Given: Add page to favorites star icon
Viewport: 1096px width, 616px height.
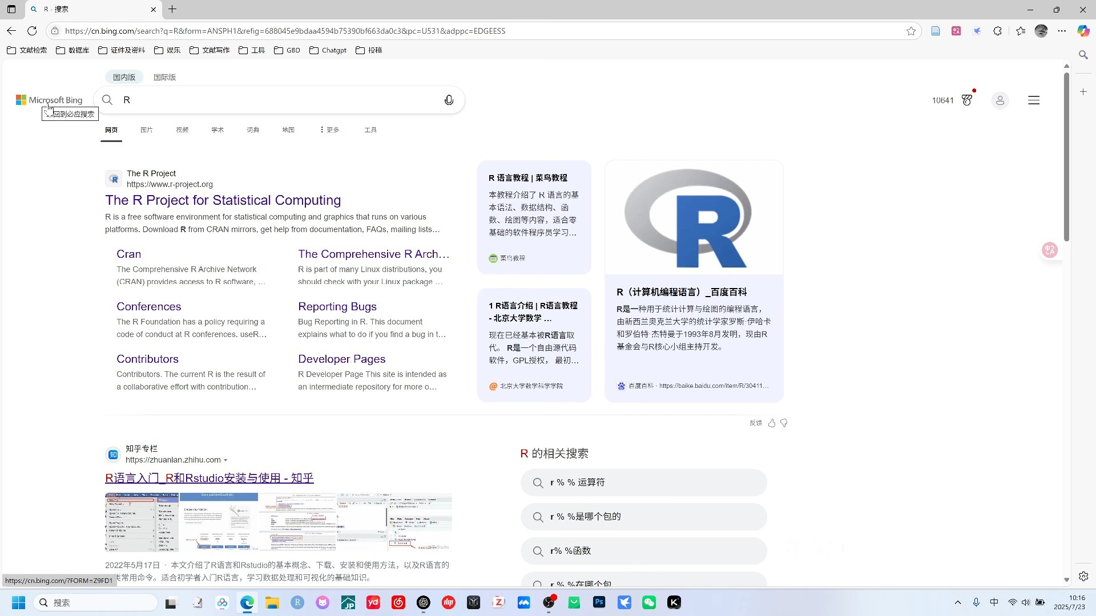Looking at the screenshot, I should pos(911,31).
